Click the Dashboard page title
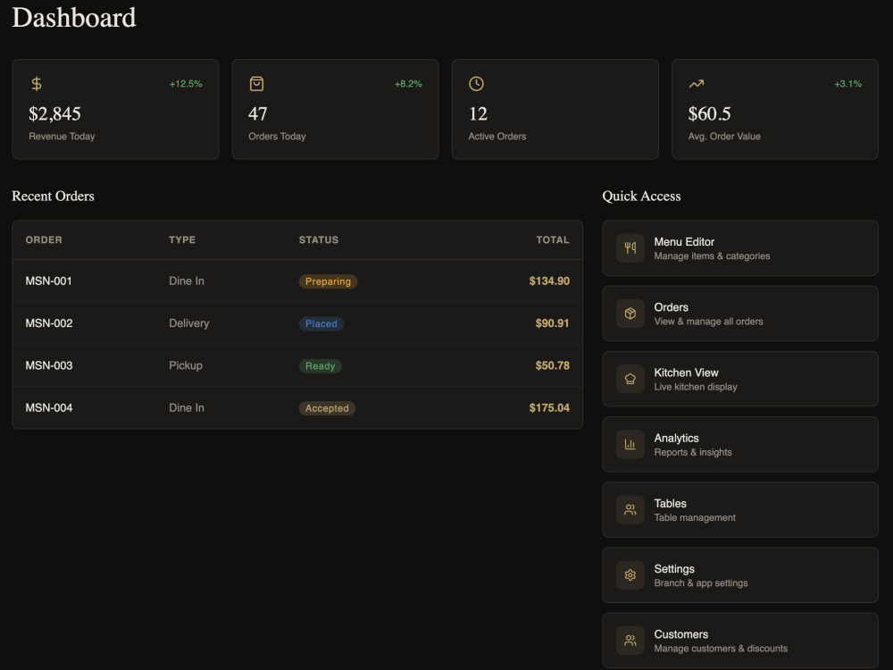Viewport: 893px width, 670px height. coord(74,17)
